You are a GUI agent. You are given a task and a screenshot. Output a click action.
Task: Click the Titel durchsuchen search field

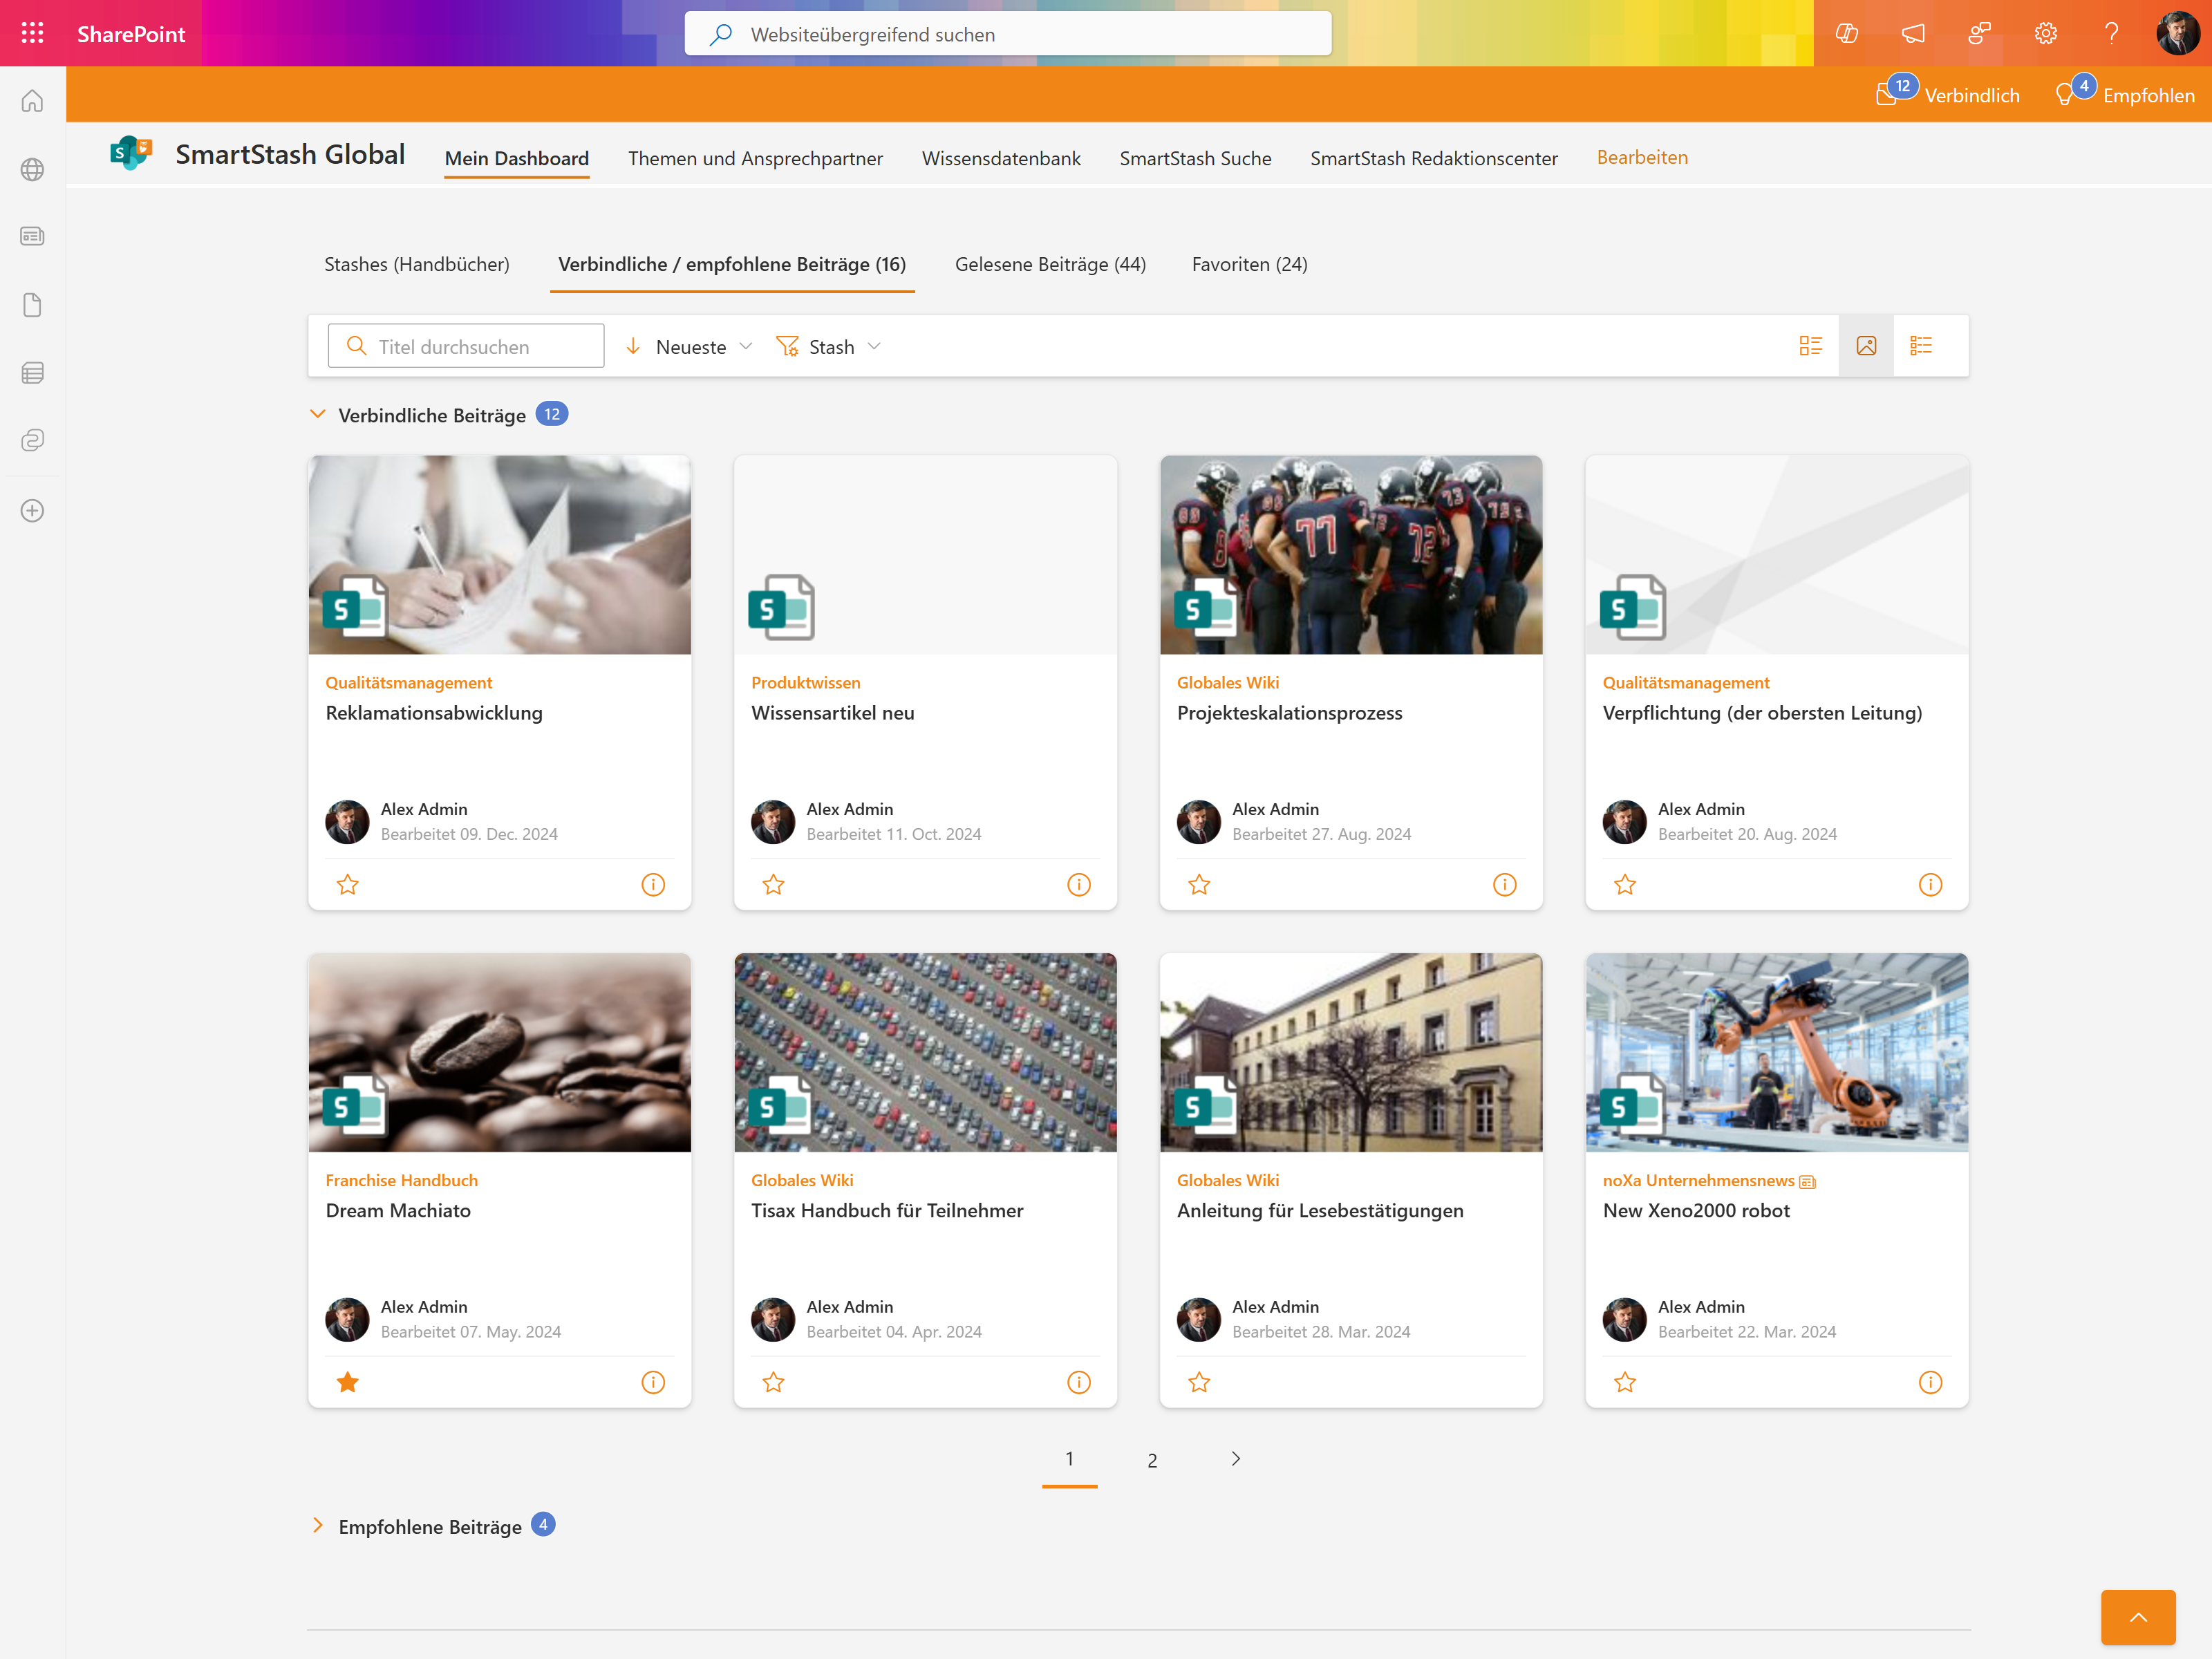point(466,346)
